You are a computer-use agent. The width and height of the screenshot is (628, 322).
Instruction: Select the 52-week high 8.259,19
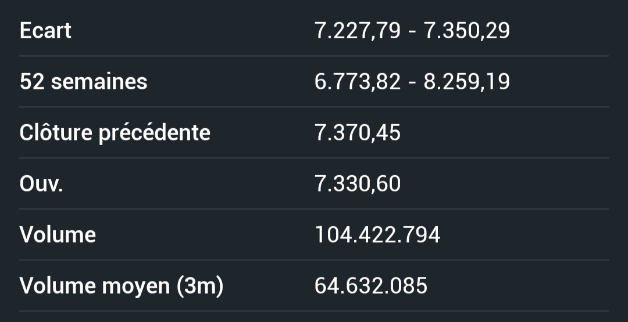point(466,82)
